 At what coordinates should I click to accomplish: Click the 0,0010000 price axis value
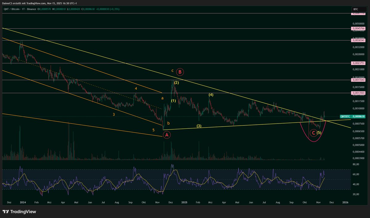[358, 108]
